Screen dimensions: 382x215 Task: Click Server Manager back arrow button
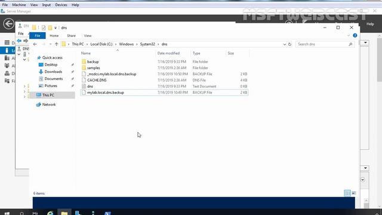[9, 24]
